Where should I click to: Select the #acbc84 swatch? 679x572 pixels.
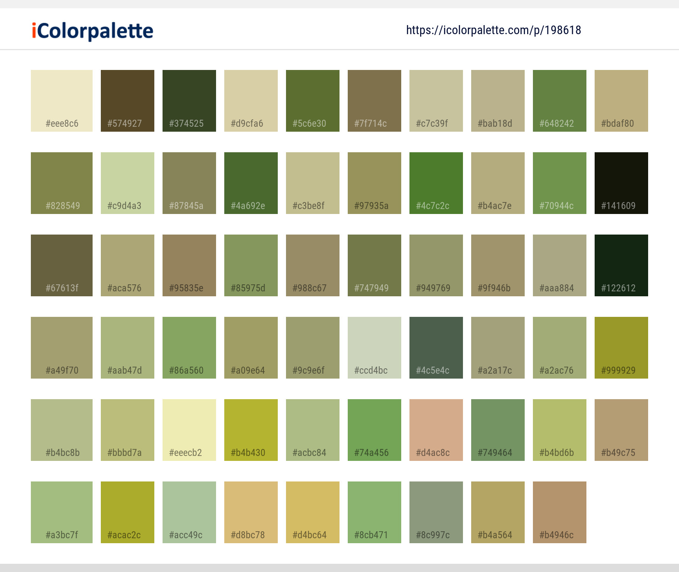point(313,430)
